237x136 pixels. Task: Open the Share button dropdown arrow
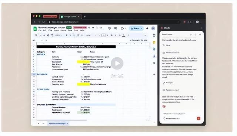[x=142, y=28]
